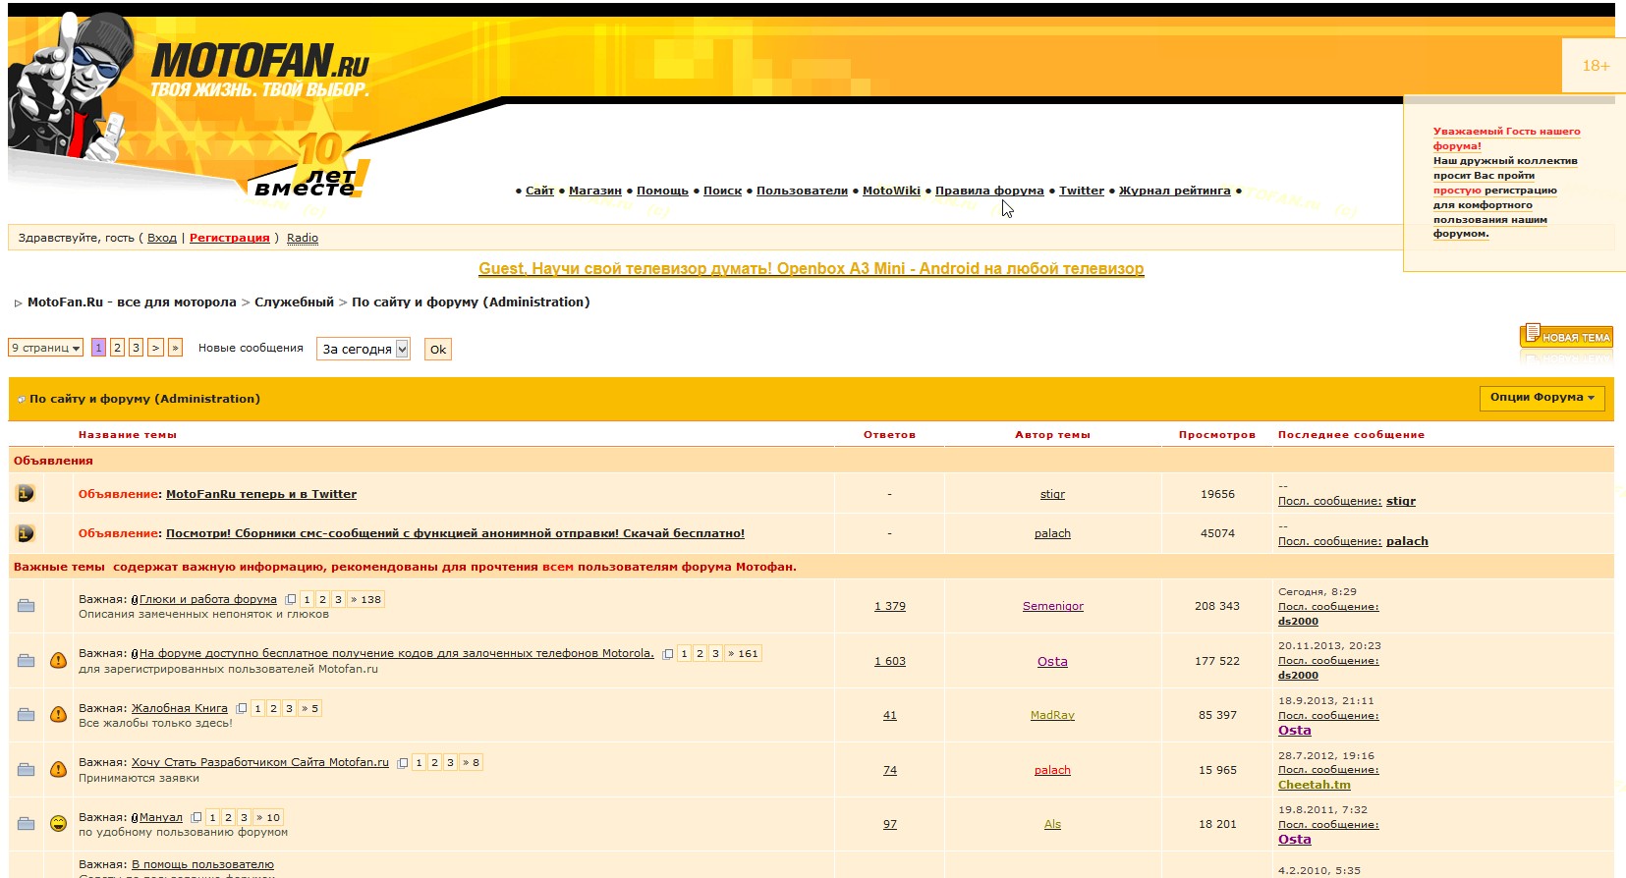
Task: Open В помощь пользователю topic
Action: (x=202, y=864)
